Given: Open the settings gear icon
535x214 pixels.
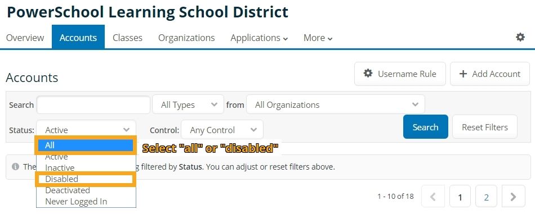Looking at the screenshot, I should pyautogui.click(x=520, y=37).
